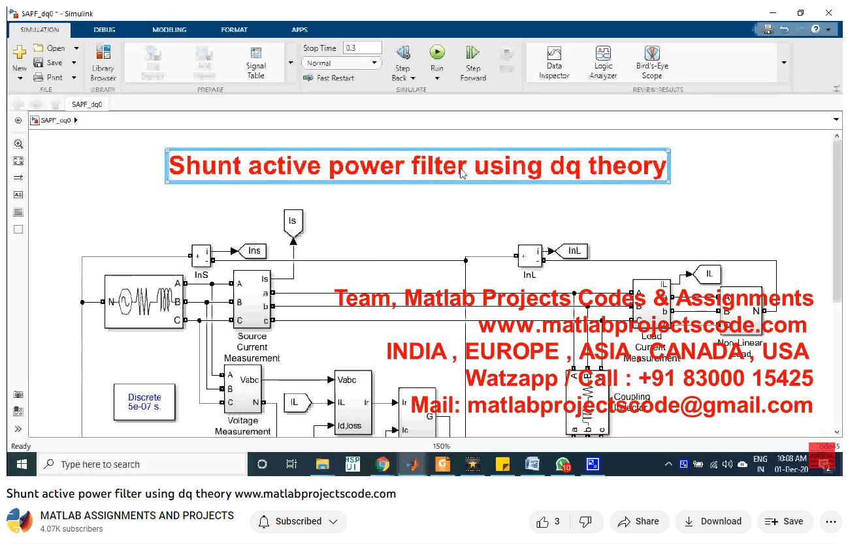Open the dropdown arrow next to Print
Screen dimensions: 848x544
point(74,77)
